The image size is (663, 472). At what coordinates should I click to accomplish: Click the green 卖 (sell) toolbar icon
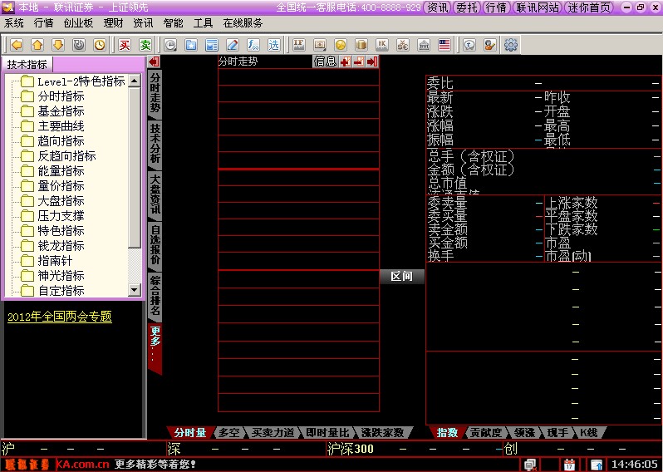[145, 44]
